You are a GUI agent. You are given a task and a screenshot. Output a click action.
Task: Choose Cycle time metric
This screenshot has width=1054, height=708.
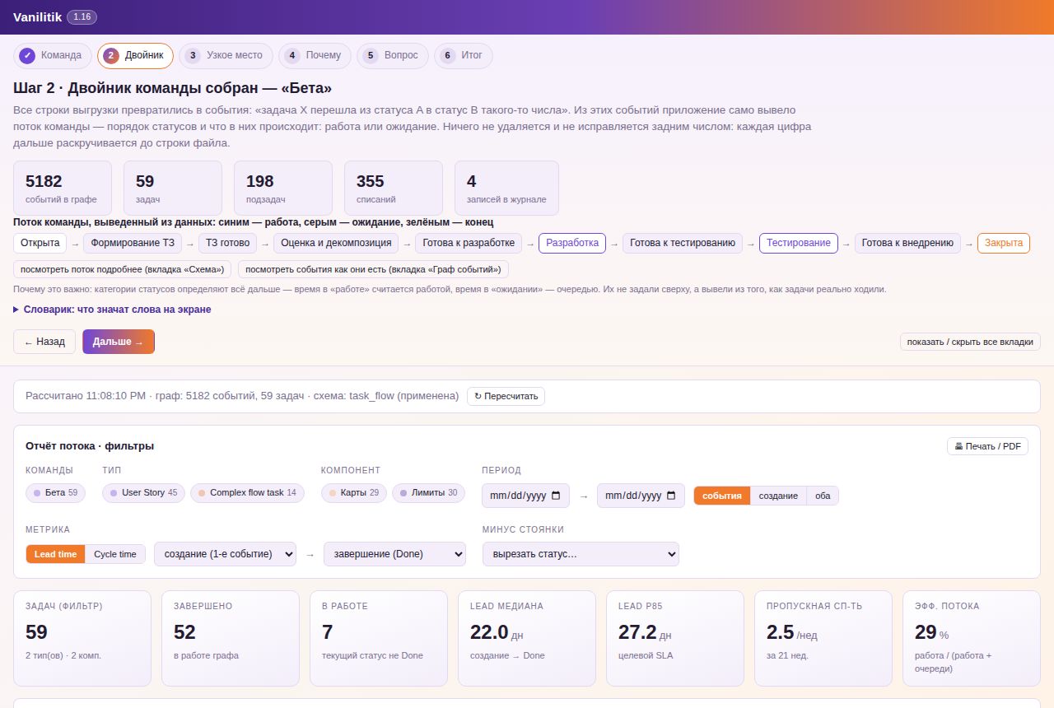(x=115, y=554)
